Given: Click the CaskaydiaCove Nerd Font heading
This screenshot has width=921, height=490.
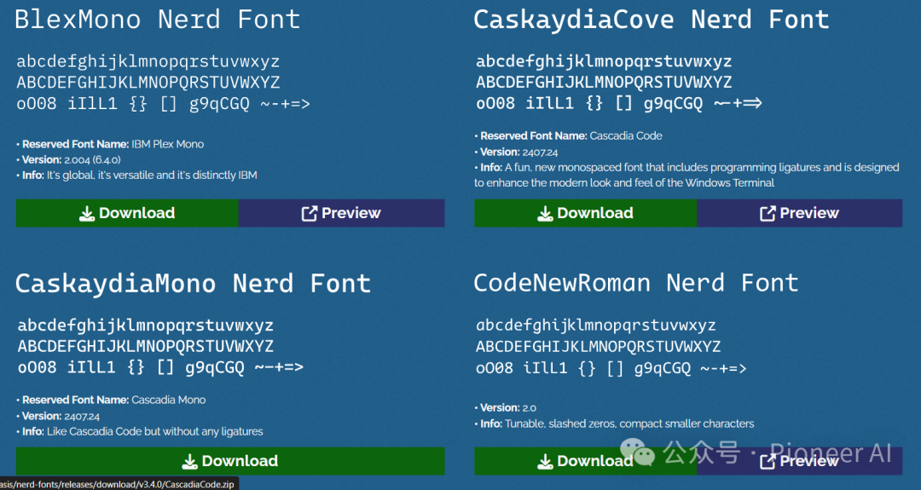Looking at the screenshot, I should pyautogui.click(x=652, y=20).
